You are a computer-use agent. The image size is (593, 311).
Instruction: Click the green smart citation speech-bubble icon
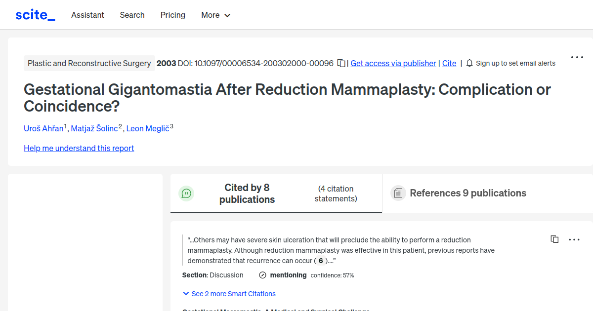(186, 193)
